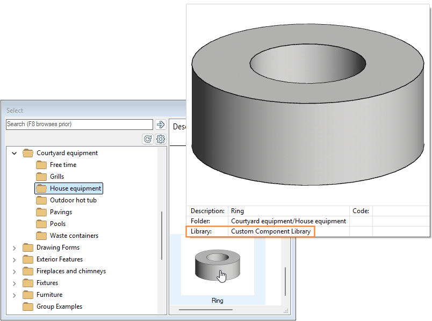Expand the Drawing Forms folder
Image resolution: width=432 pixels, height=321 pixels.
click(x=15, y=247)
